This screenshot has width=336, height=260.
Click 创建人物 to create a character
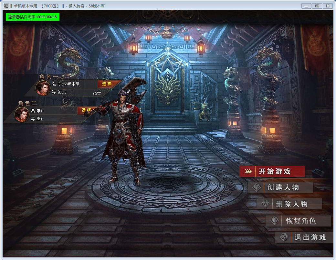(x=280, y=187)
